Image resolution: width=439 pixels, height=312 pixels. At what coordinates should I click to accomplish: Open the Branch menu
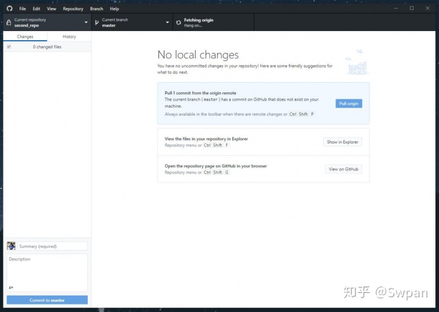pyautogui.click(x=96, y=9)
